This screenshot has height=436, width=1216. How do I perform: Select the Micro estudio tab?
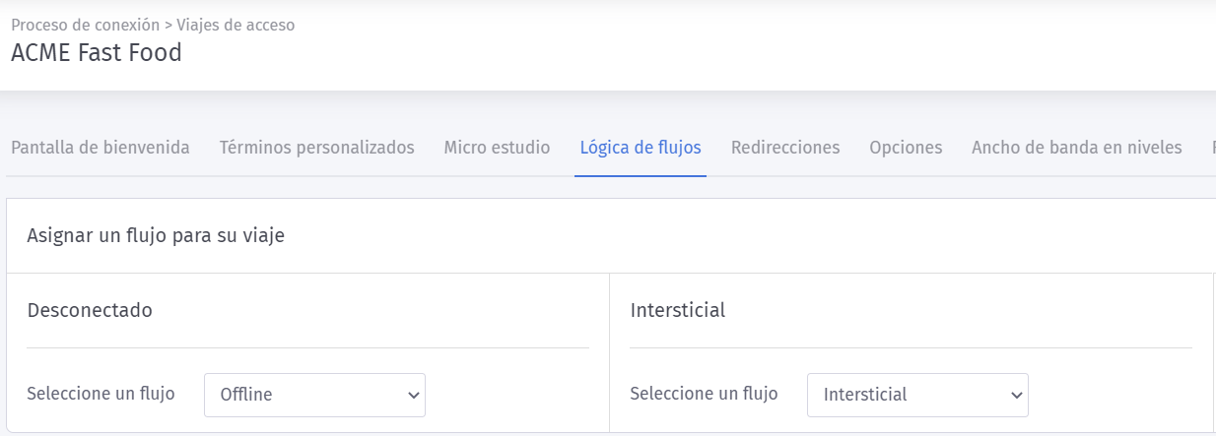click(497, 148)
